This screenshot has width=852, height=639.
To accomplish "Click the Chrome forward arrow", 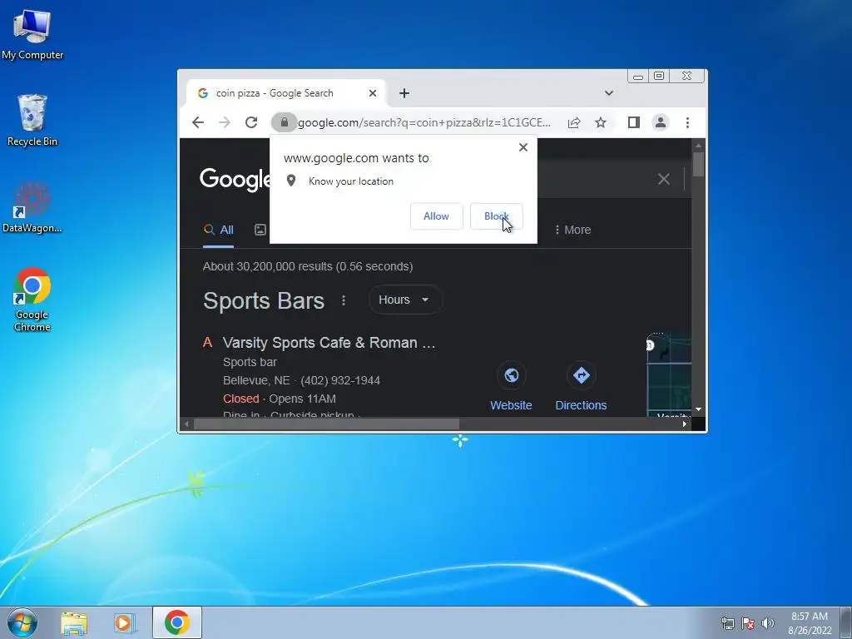I will click(225, 122).
